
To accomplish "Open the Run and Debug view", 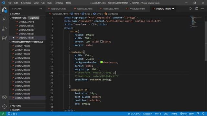I will coord(4,29).
